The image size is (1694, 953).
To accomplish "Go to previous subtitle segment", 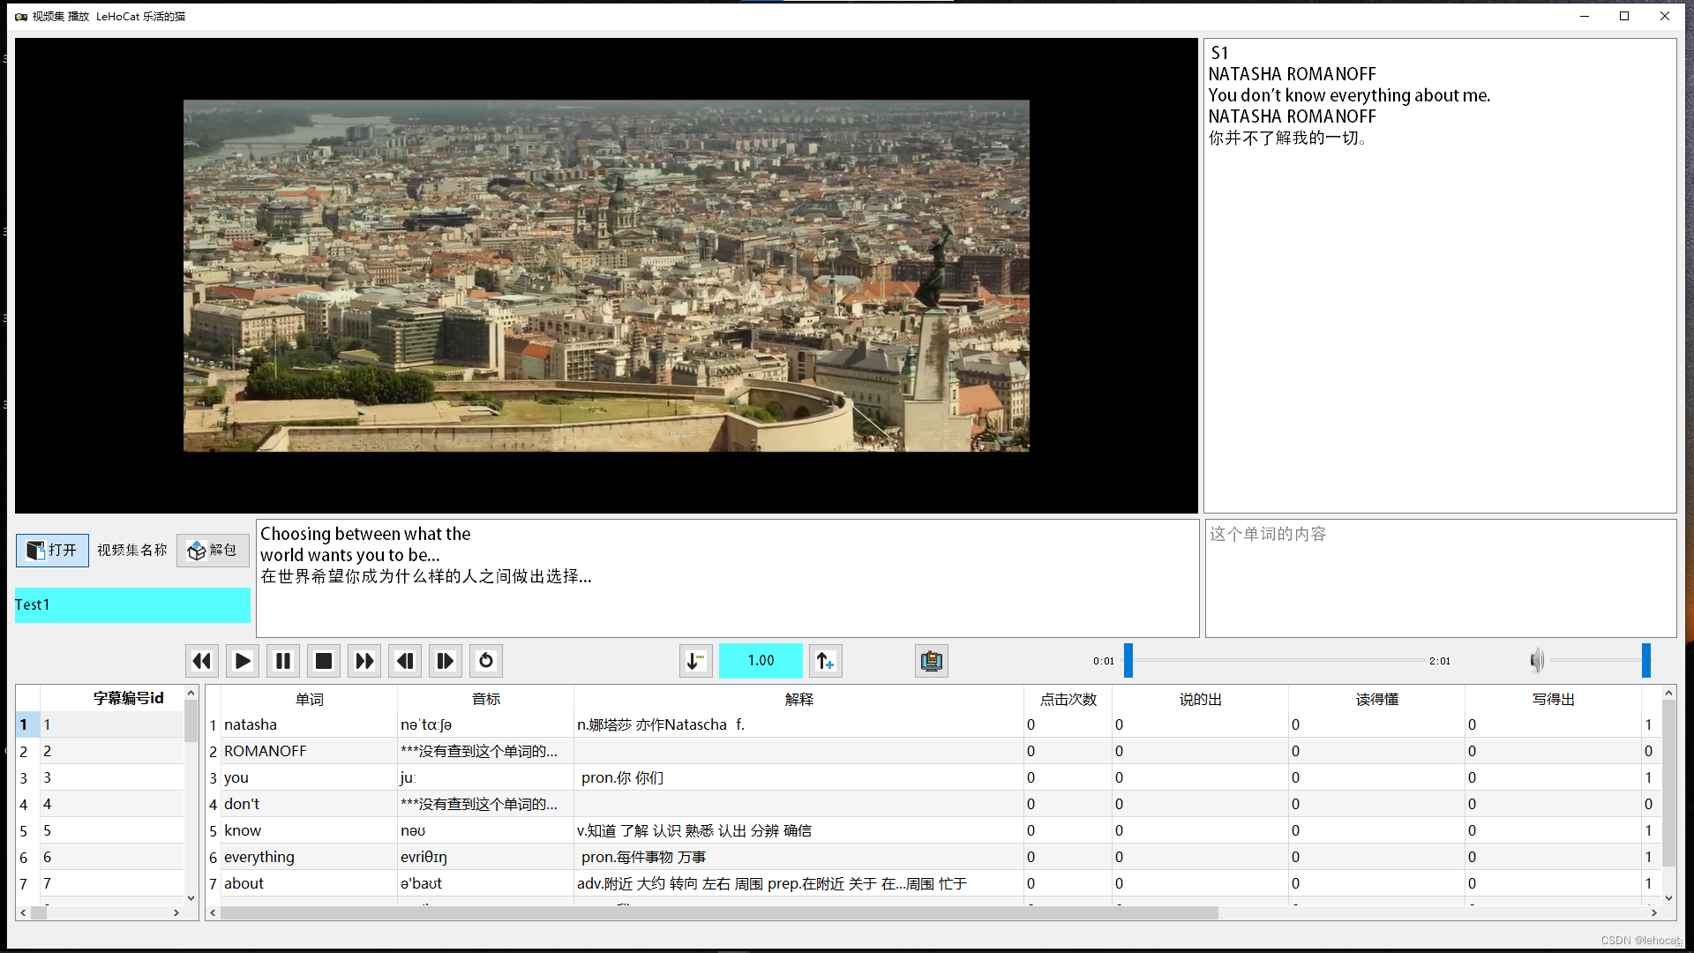I will click(x=405, y=661).
